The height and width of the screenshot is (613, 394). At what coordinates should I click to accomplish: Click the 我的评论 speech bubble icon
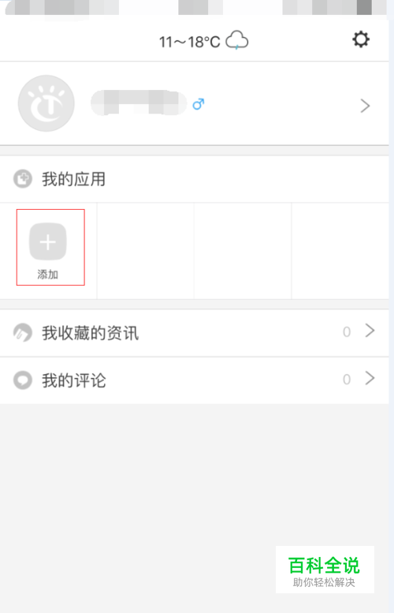click(x=23, y=380)
